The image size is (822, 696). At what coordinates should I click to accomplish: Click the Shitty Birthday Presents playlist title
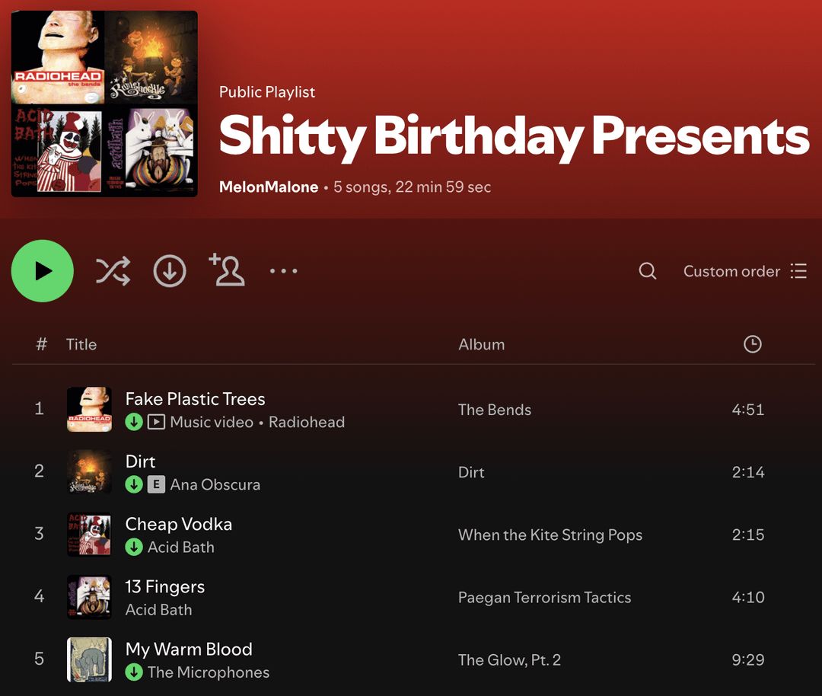(515, 137)
